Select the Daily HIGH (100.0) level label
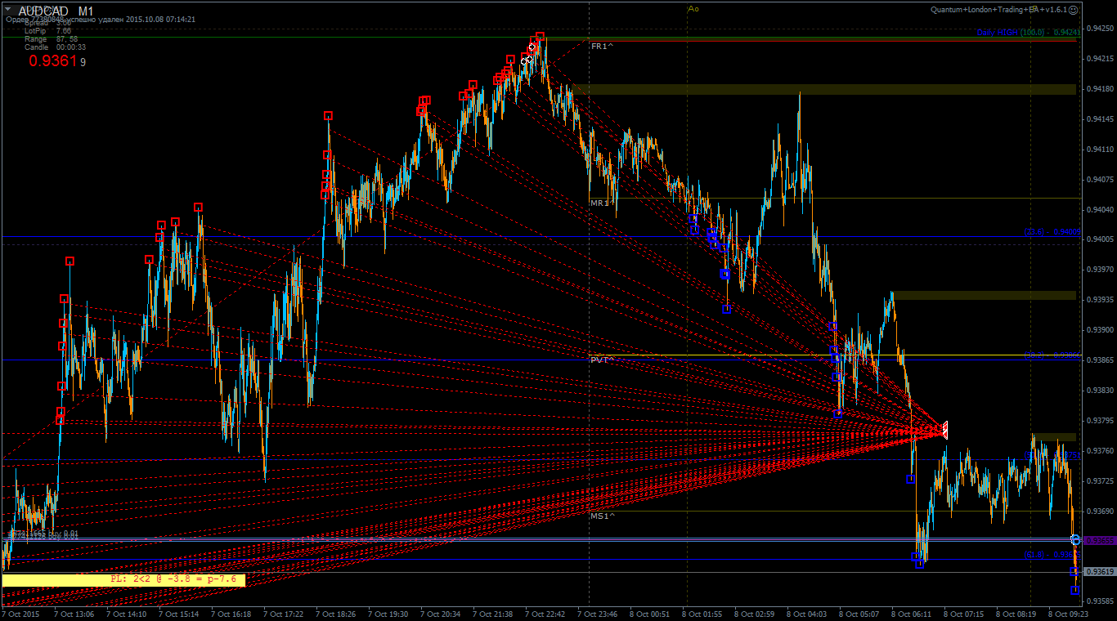This screenshot has width=1117, height=621. [x=1029, y=33]
